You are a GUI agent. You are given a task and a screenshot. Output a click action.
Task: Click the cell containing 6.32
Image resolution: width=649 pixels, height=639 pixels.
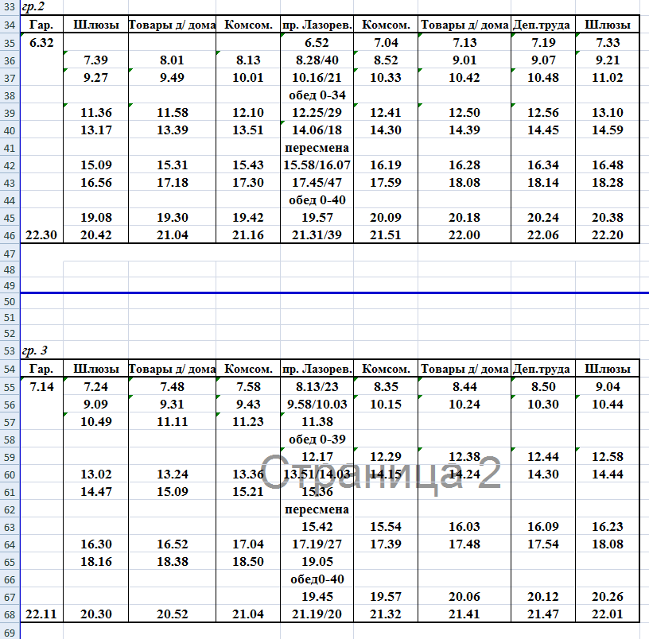click(41, 43)
